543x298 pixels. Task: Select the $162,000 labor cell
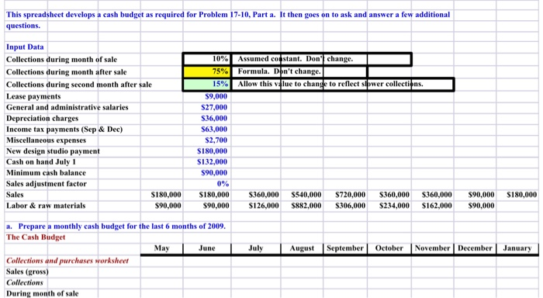pyautogui.click(x=437, y=206)
